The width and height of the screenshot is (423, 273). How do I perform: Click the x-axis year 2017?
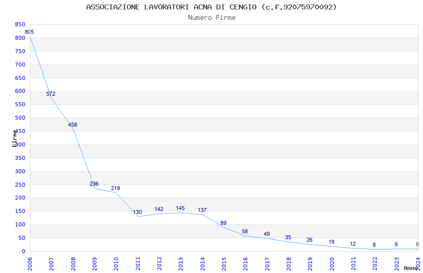267,264
